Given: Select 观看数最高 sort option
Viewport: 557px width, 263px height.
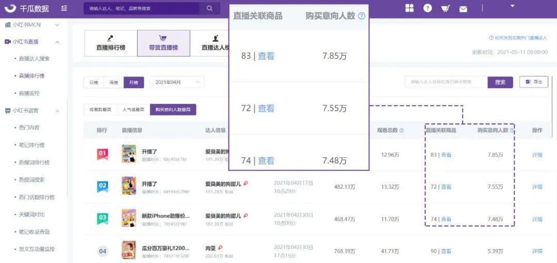Looking at the screenshot, I should point(100,110).
